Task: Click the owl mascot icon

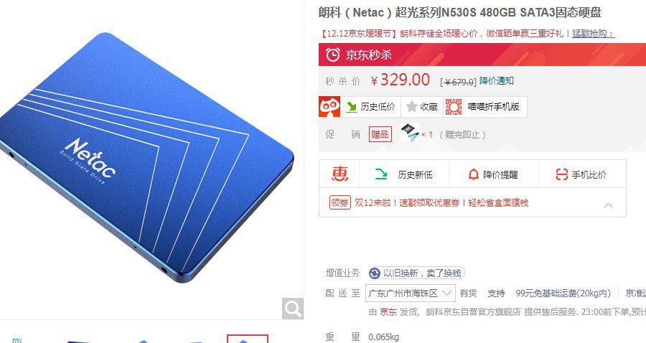Action: coord(329,107)
